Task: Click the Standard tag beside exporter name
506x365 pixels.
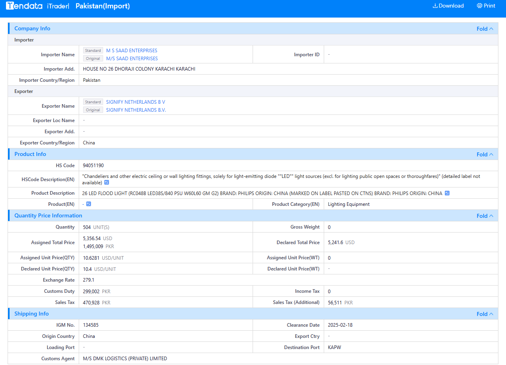Action: 93,102
